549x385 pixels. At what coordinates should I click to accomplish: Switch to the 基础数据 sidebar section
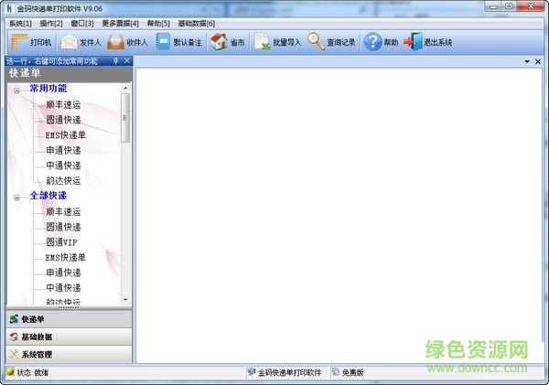[69, 337]
